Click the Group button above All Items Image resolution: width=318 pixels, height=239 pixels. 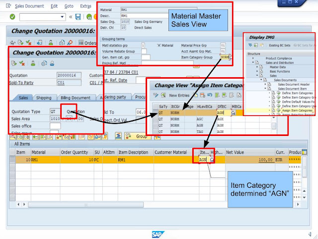point(138,136)
